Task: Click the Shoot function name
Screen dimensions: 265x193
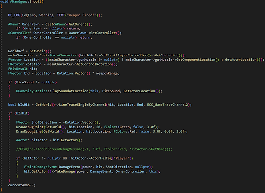Action: 34,2
